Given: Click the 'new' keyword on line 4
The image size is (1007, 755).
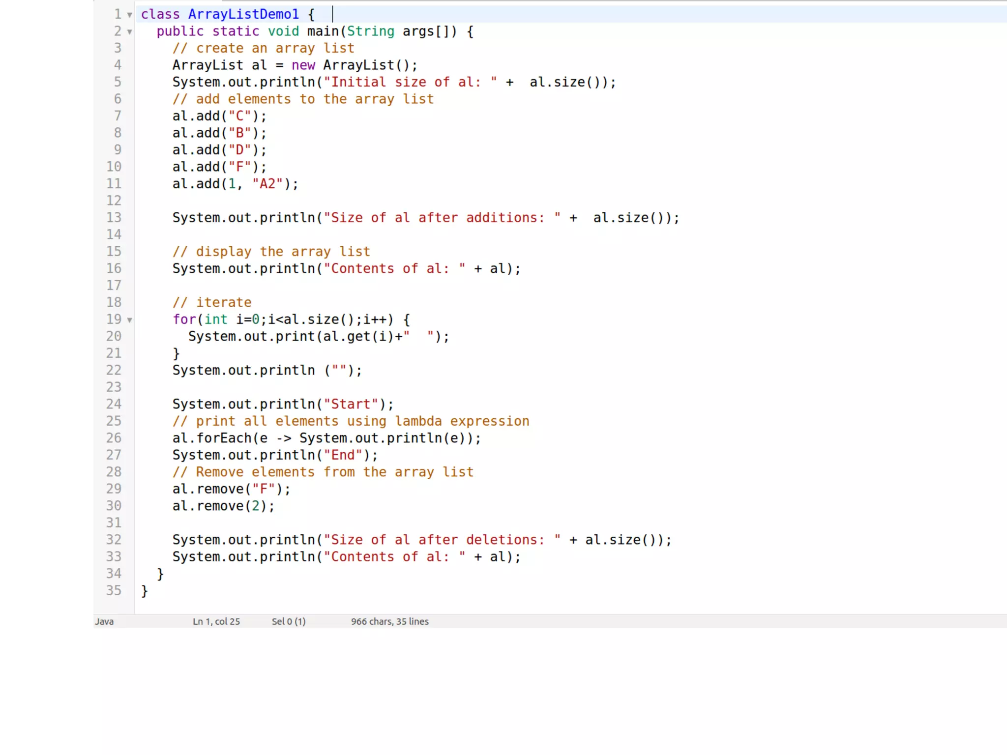Looking at the screenshot, I should tap(303, 65).
